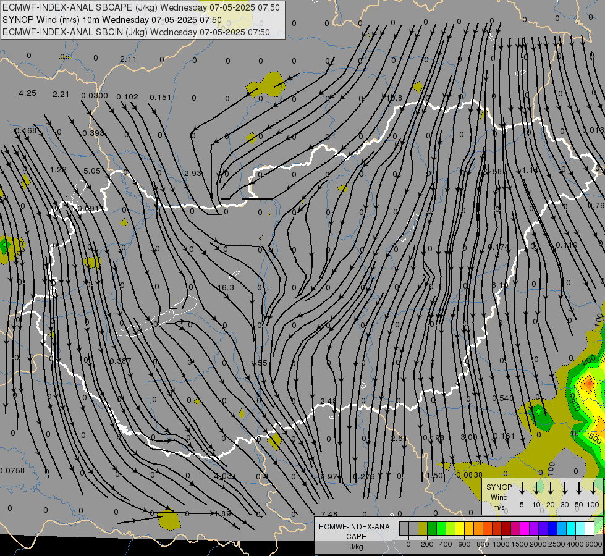Click the 2500 tick label on CAPE scale
The image size is (605, 556).
tap(557, 544)
